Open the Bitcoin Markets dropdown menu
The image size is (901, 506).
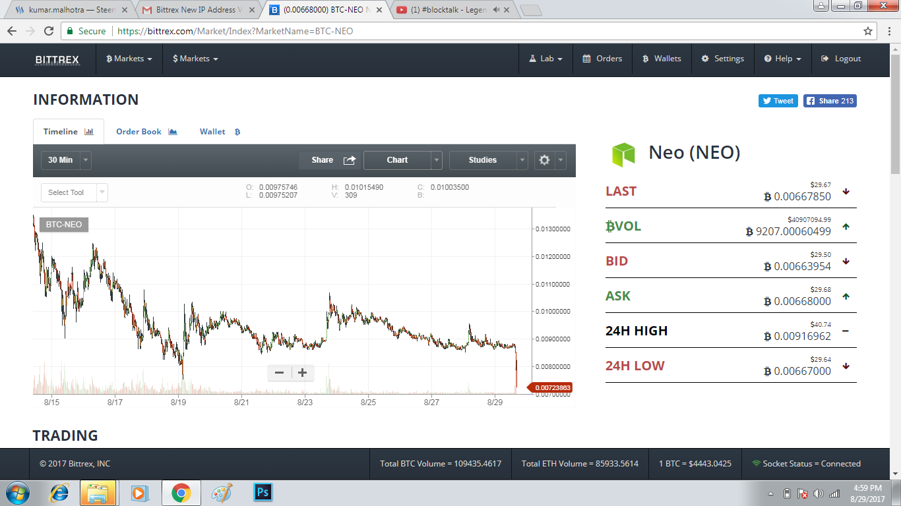click(129, 59)
